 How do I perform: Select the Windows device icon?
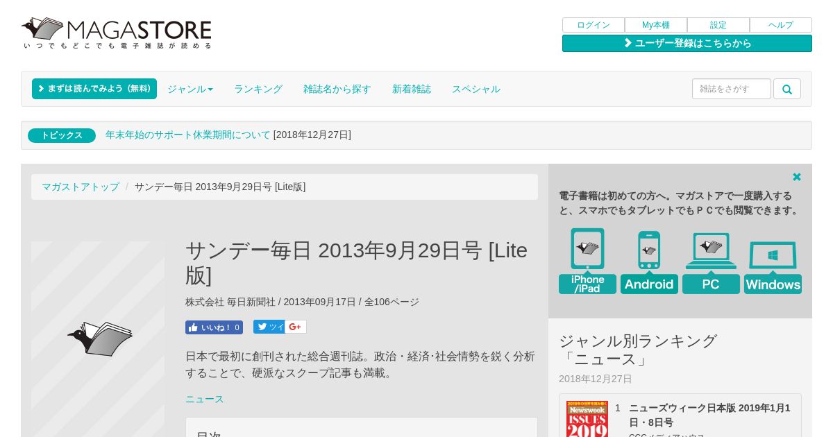point(773,267)
